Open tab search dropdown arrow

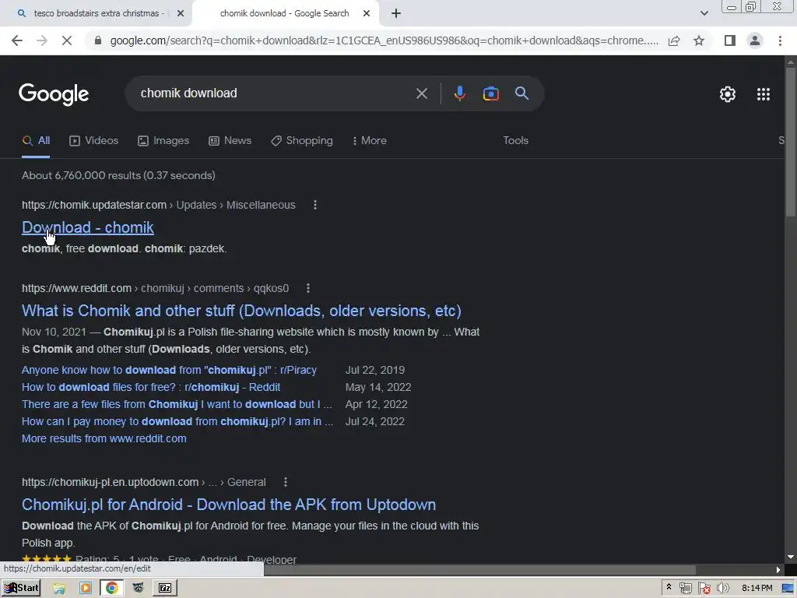[x=704, y=14]
